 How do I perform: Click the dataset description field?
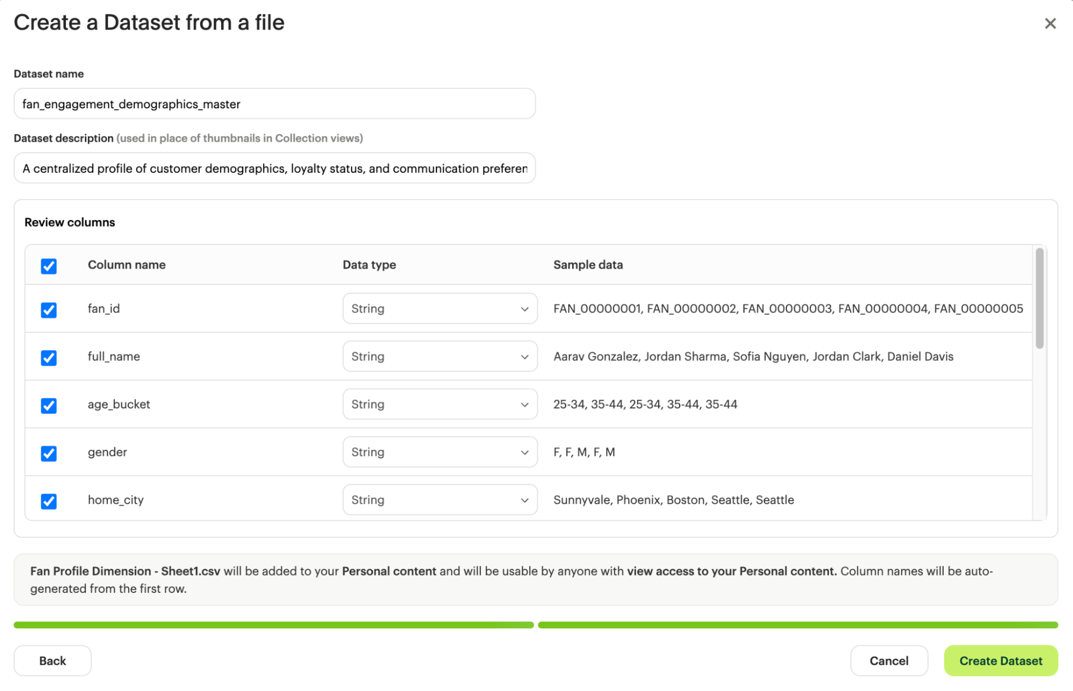point(274,168)
